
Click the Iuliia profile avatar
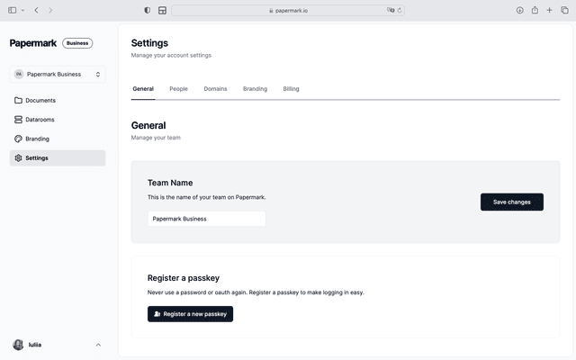coord(18,345)
